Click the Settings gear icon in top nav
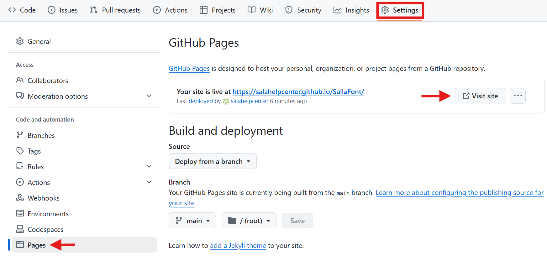Image resolution: width=547 pixels, height=256 pixels. [x=385, y=10]
